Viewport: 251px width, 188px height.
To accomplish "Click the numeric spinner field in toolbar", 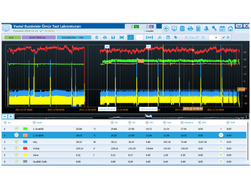I will [215, 37].
